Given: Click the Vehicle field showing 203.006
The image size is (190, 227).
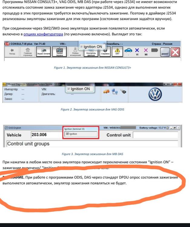Looking at the screenshot, I should pos(47,135).
